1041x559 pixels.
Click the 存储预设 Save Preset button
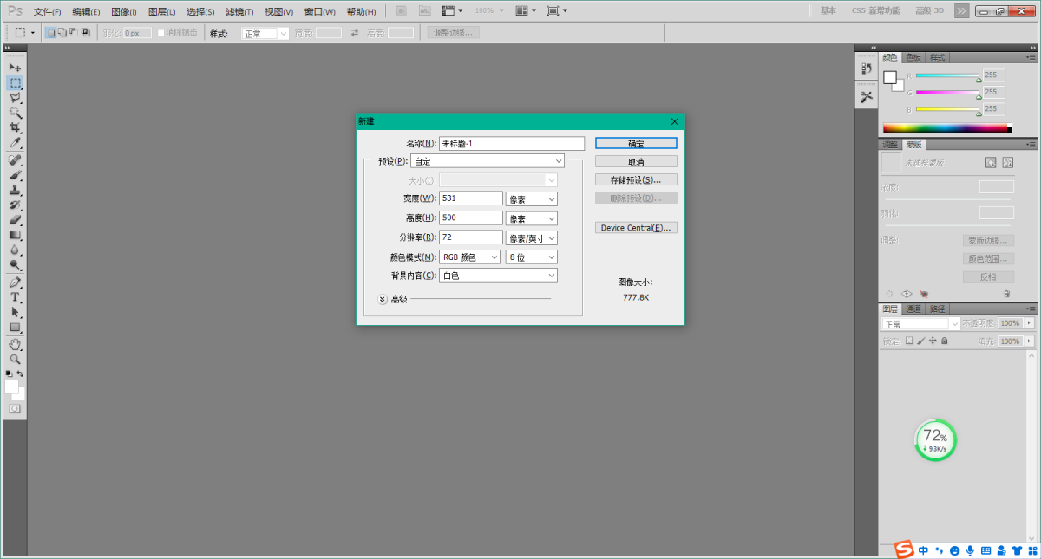pyautogui.click(x=636, y=180)
